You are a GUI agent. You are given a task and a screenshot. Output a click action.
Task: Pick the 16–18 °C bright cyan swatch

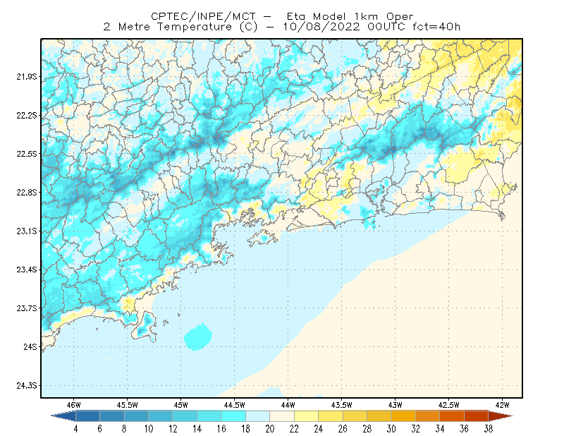pyautogui.click(x=233, y=416)
